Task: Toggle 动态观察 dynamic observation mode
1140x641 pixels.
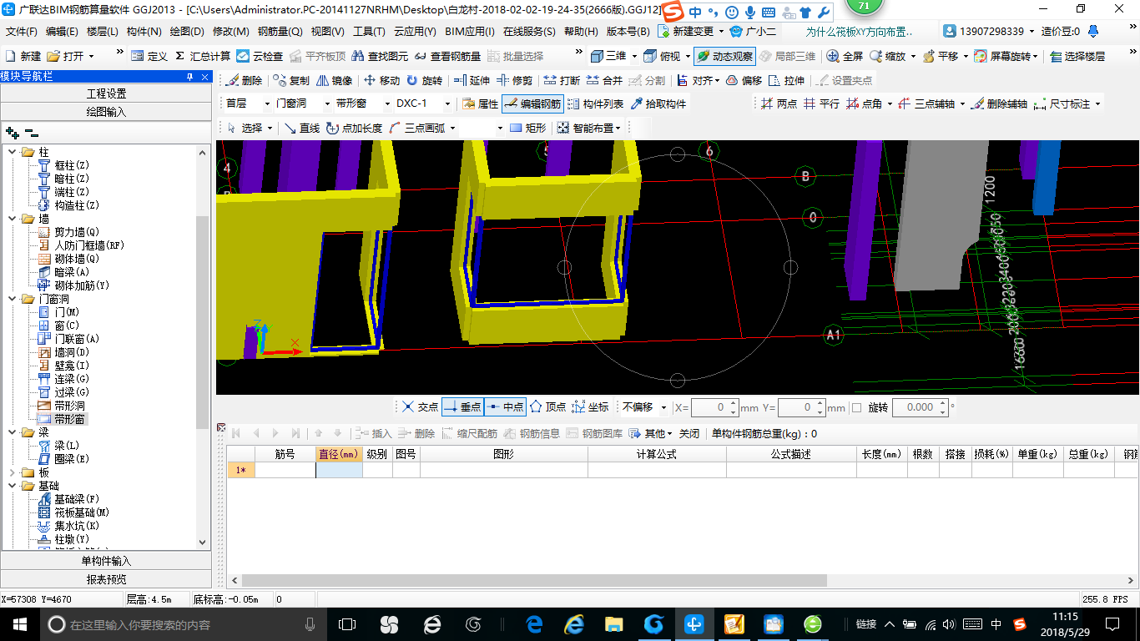Action: click(x=724, y=56)
